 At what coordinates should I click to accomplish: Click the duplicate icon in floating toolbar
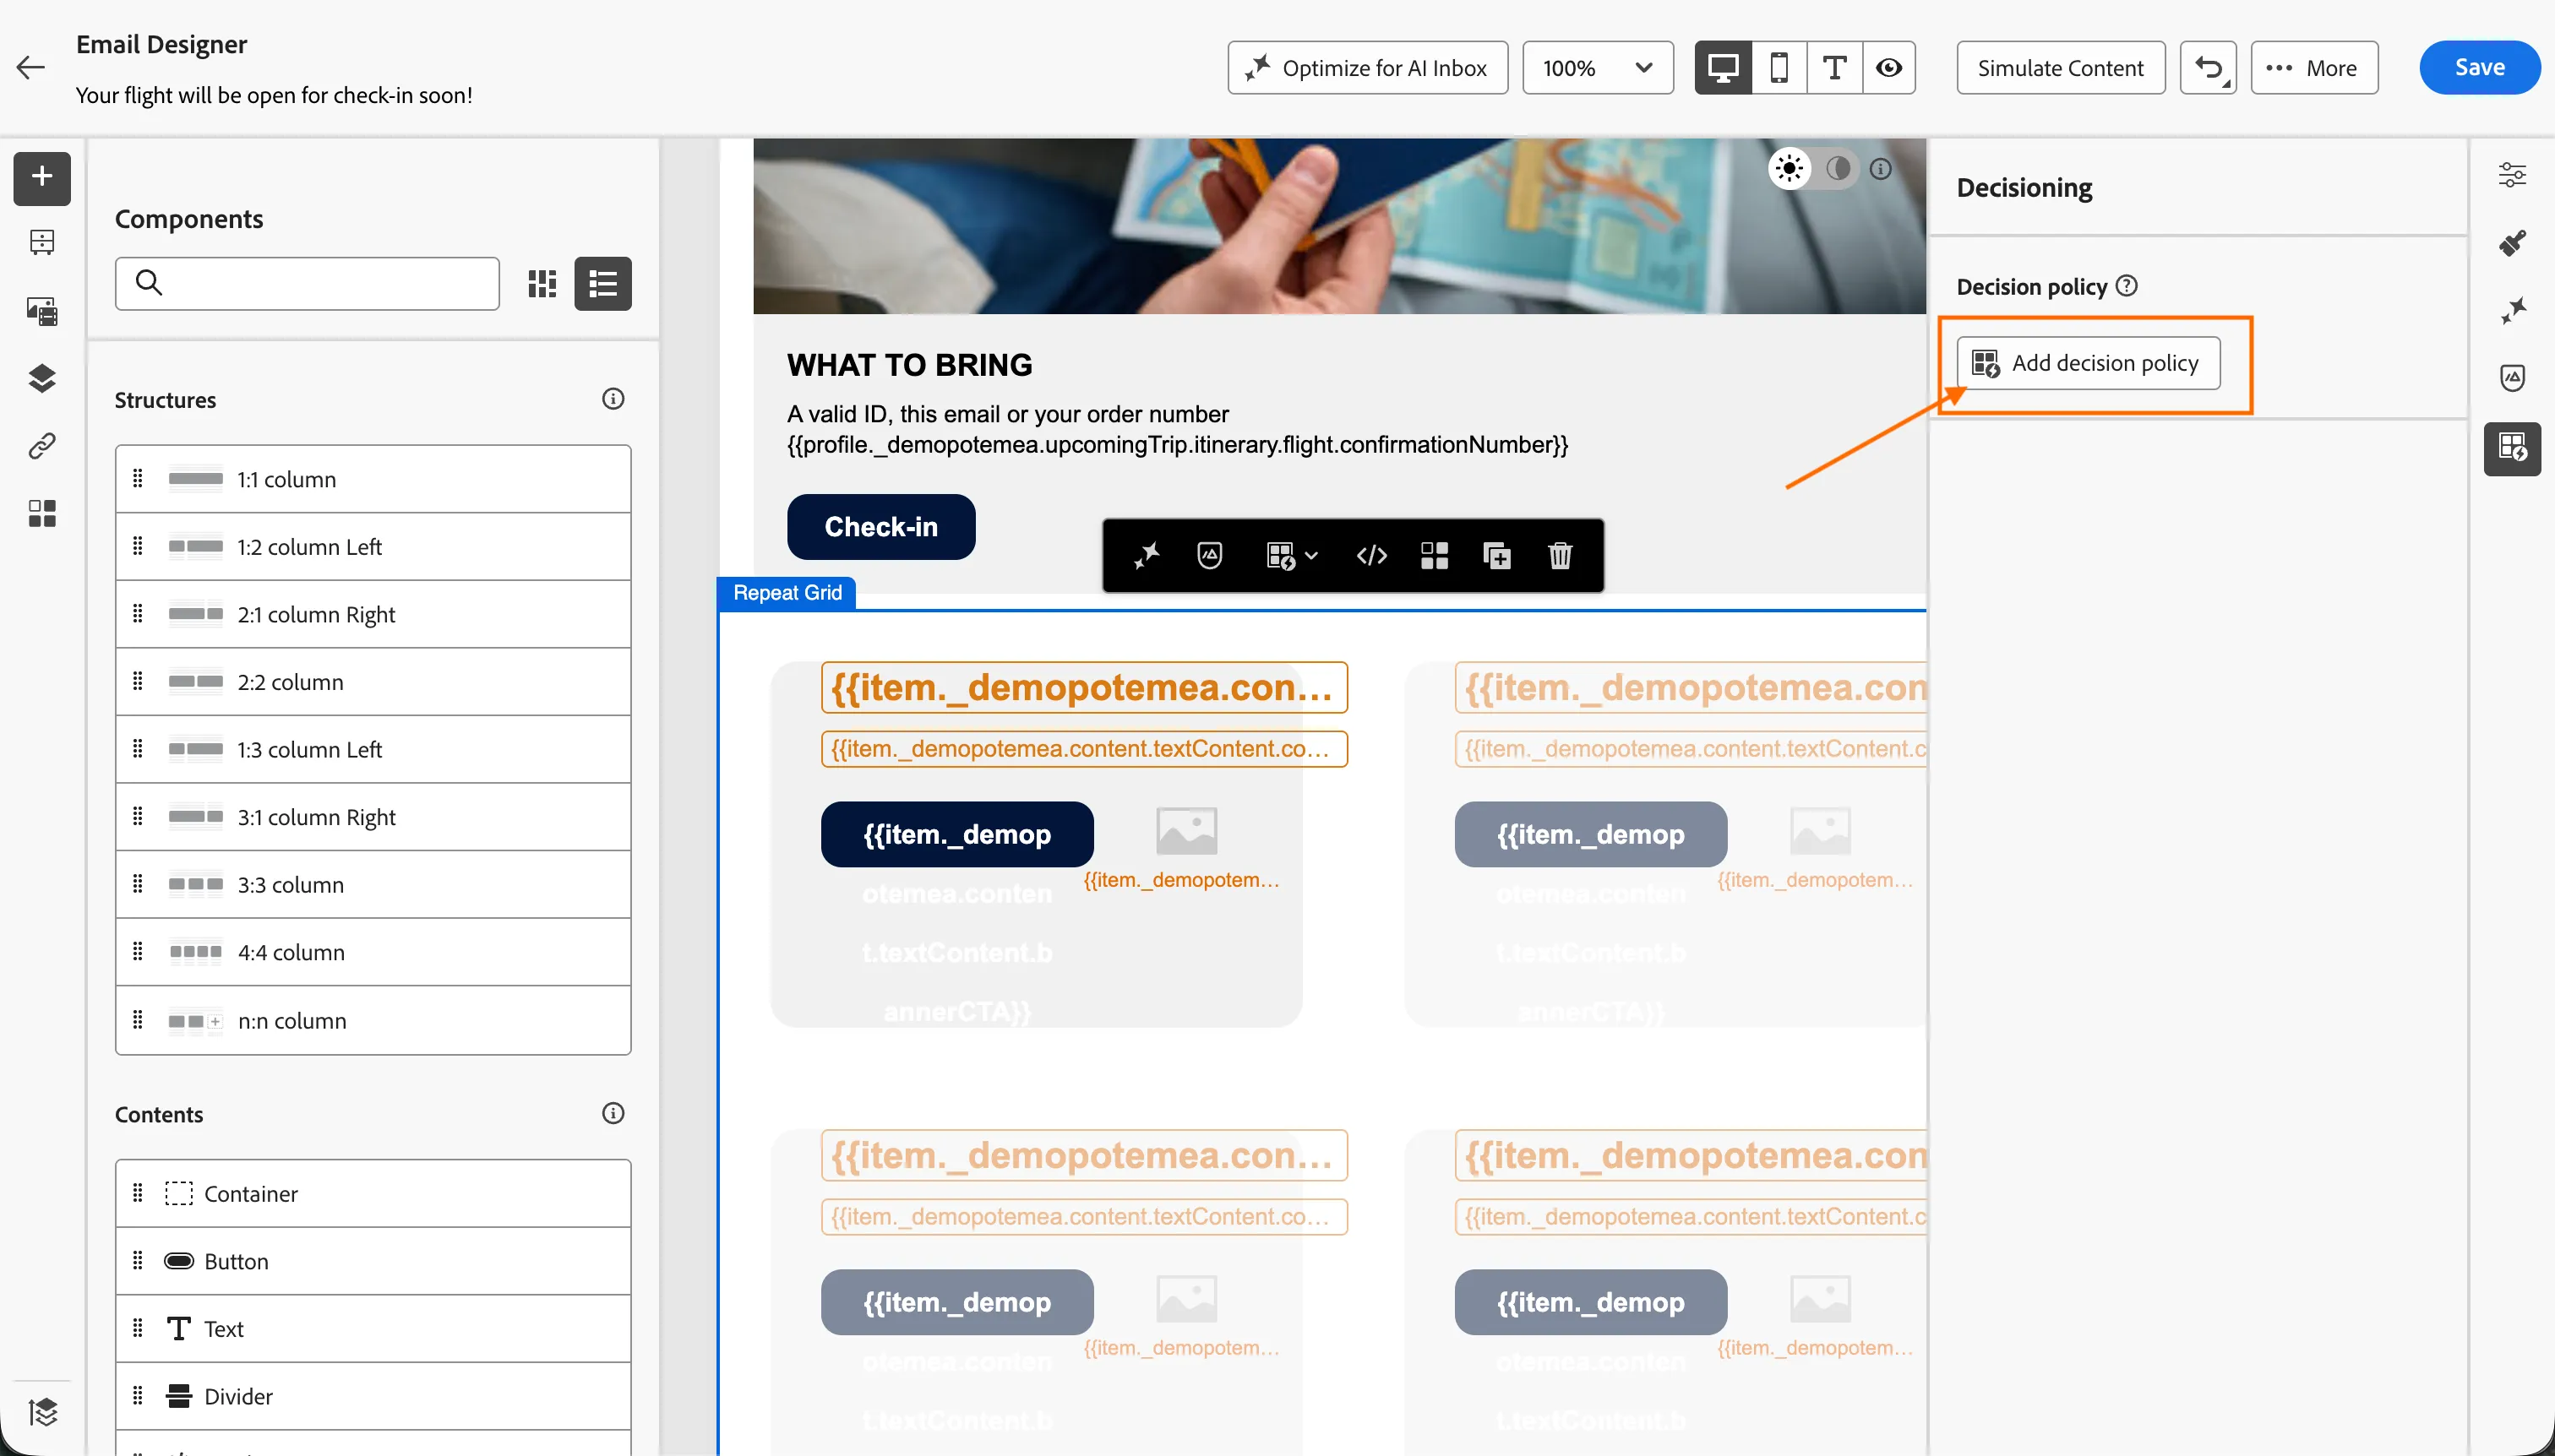click(1496, 555)
